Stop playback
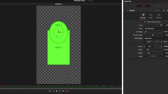 (56, 91)
